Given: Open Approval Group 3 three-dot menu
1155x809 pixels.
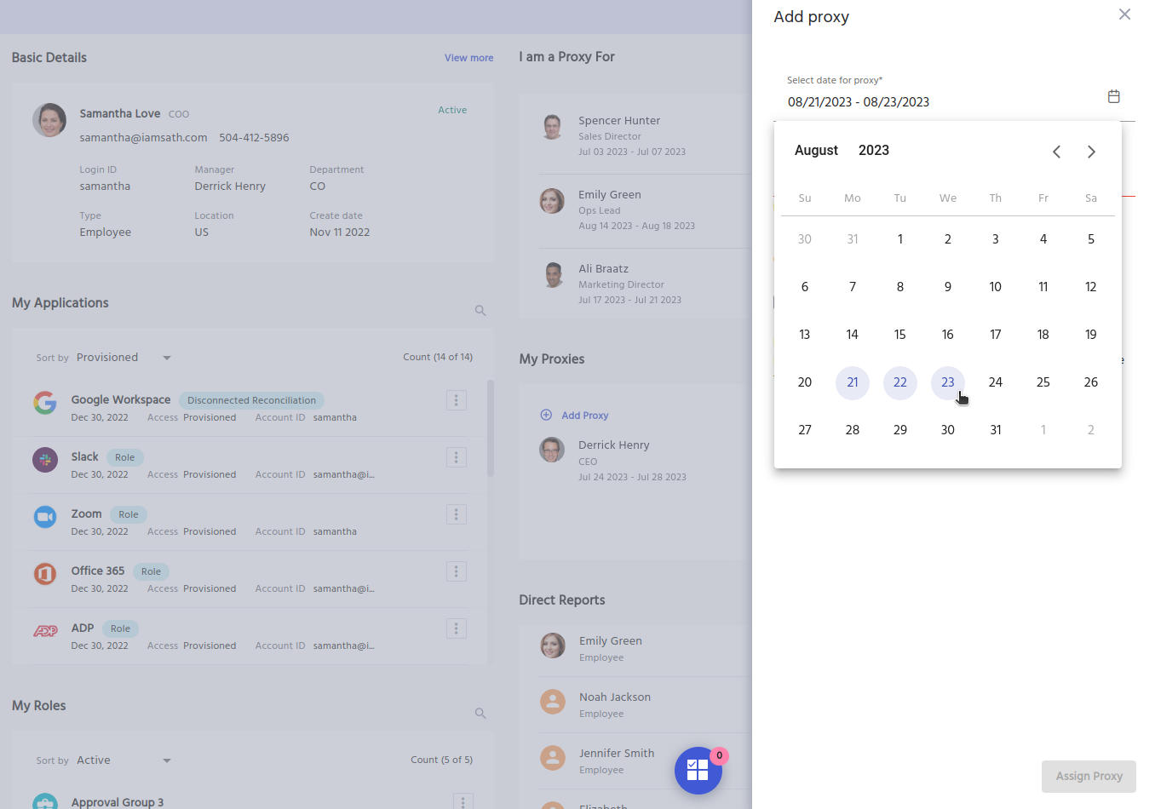Looking at the screenshot, I should [463, 801].
